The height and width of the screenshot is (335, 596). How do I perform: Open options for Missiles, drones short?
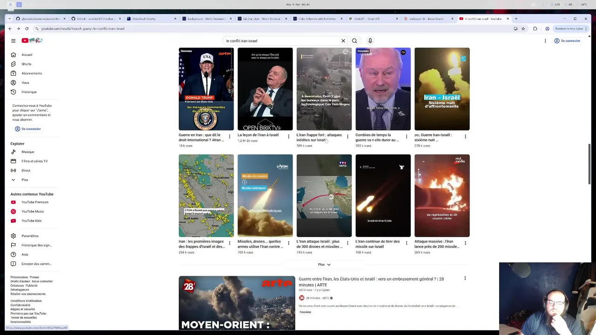point(288,243)
